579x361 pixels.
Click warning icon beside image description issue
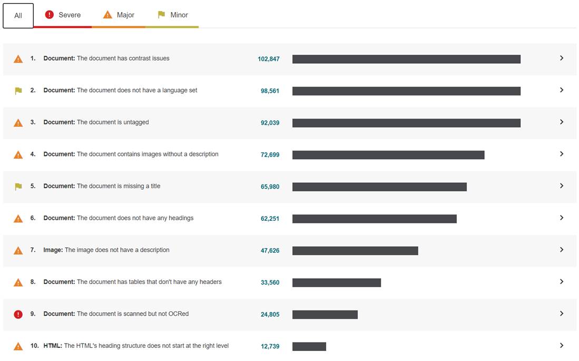tap(18, 251)
